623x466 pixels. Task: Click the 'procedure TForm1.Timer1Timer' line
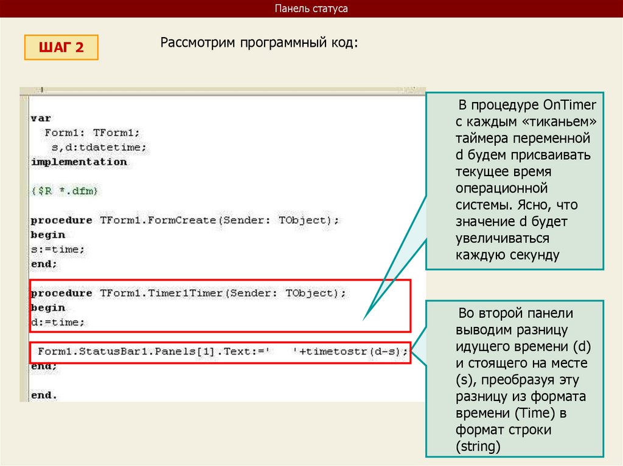(x=189, y=293)
